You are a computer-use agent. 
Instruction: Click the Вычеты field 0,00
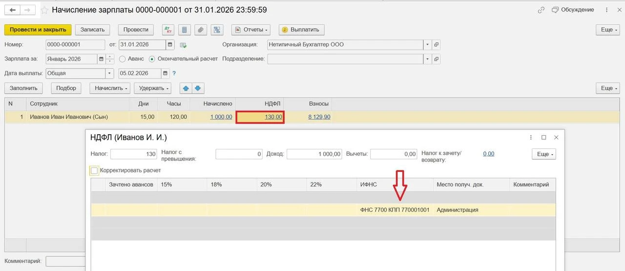394,154
